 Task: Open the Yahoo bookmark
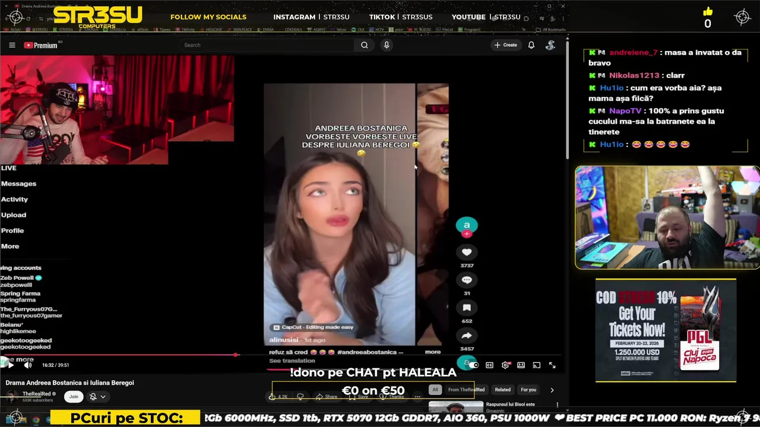(338, 29)
